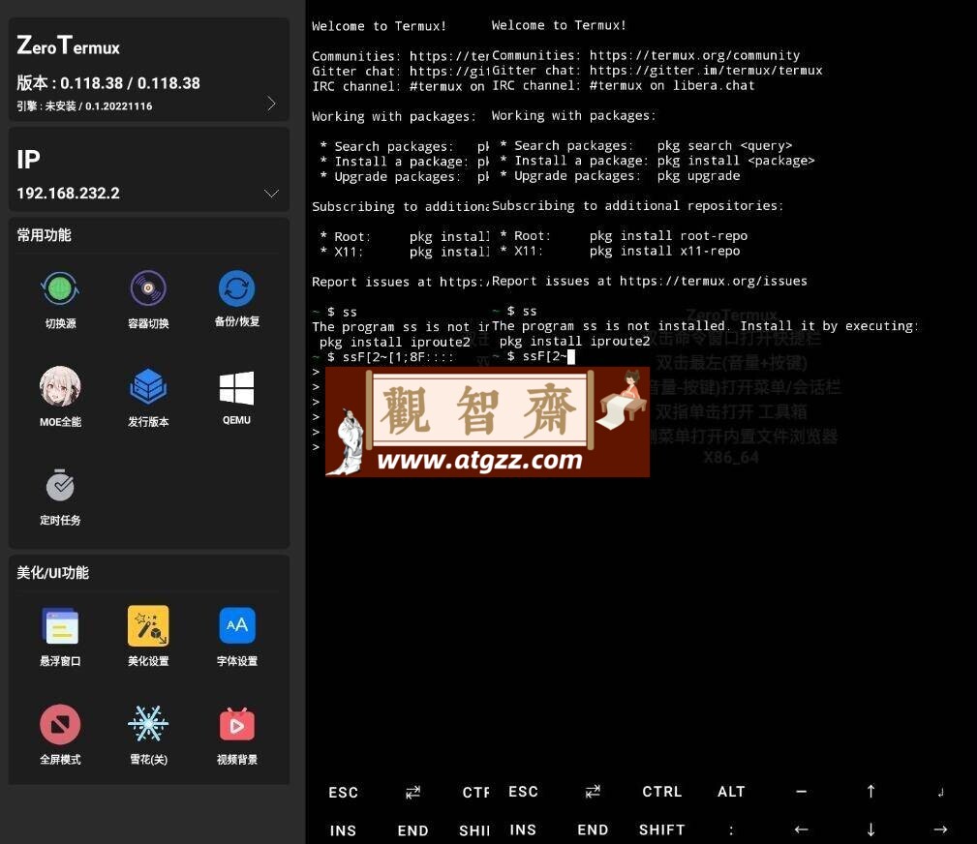977x844 pixels.
Task: Select the 引擎 : 未安装 engine status line
Action: click(x=84, y=105)
